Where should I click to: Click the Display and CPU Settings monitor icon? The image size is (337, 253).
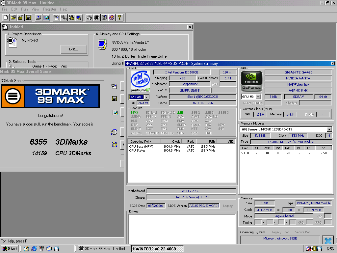(x=103, y=44)
